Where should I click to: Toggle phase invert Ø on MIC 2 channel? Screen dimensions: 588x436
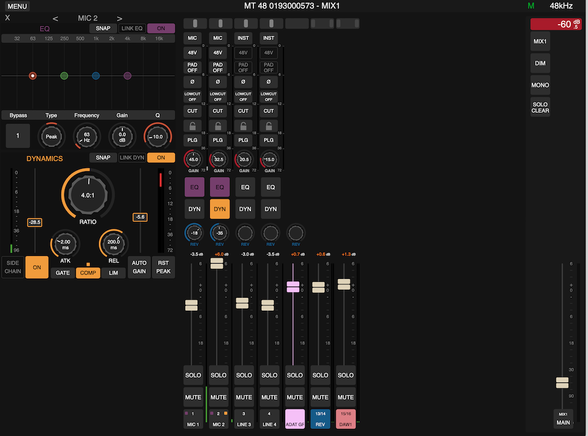coord(218,82)
